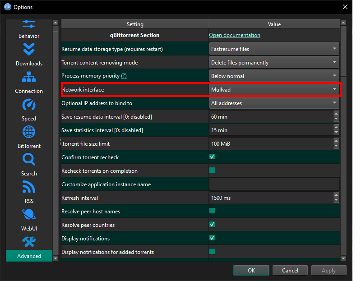Decrease the Refresh interval value

[x=336, y=200]
